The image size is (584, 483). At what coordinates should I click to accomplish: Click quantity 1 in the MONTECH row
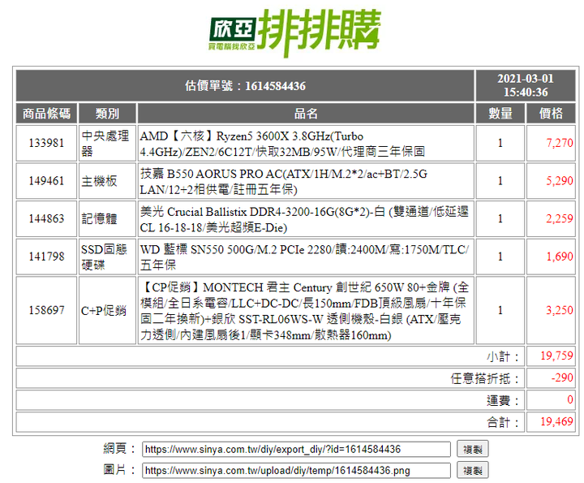point(500,310)
